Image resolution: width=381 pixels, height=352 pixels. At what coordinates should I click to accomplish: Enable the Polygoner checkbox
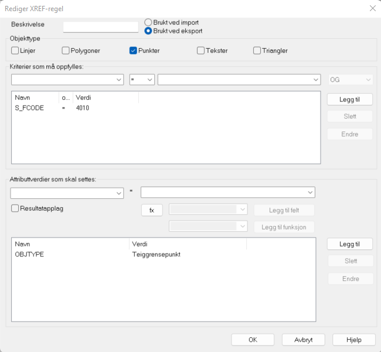66,50
